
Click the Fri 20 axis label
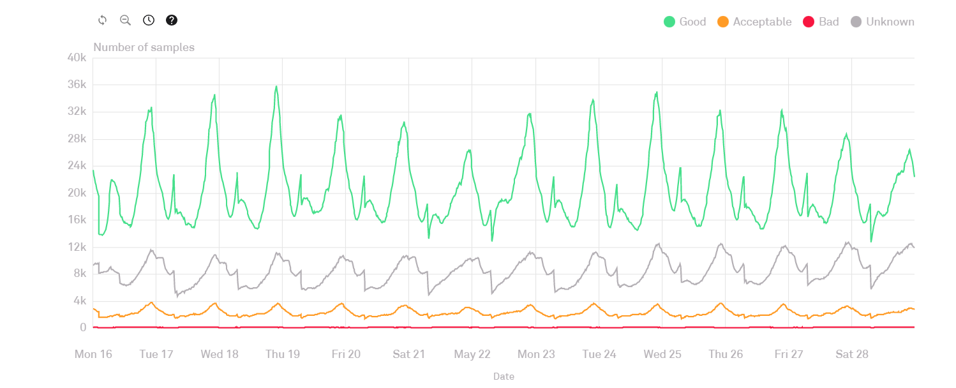coord(346,354)
